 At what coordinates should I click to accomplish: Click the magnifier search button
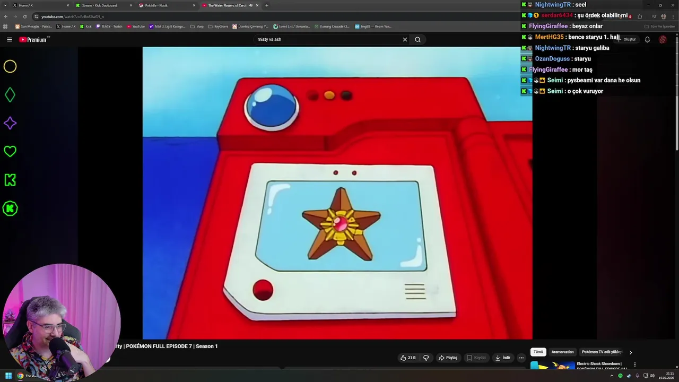[x=417, y=39]
